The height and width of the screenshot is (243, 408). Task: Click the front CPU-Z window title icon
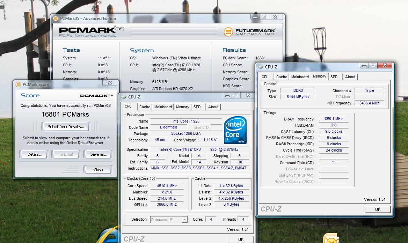(x=124, y=97)
